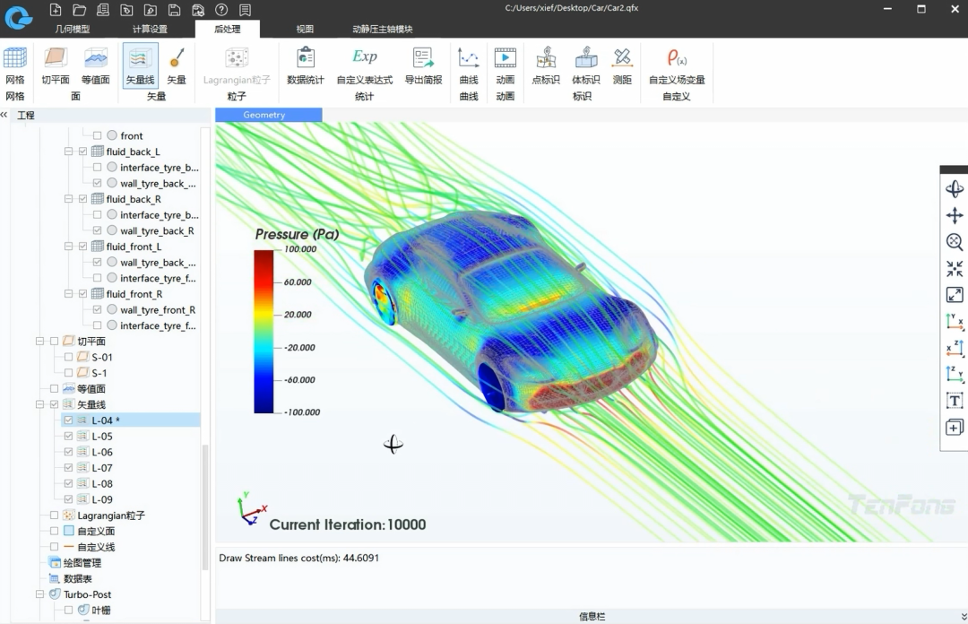Switch to the 计算设置 ribbon tab
Screen dimensions: 968x624
pos(150,29)
